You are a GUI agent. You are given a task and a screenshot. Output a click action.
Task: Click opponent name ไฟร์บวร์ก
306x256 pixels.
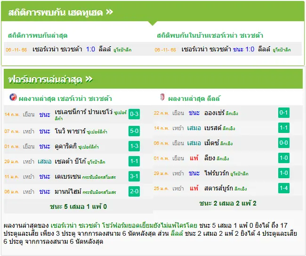[217, 173]
